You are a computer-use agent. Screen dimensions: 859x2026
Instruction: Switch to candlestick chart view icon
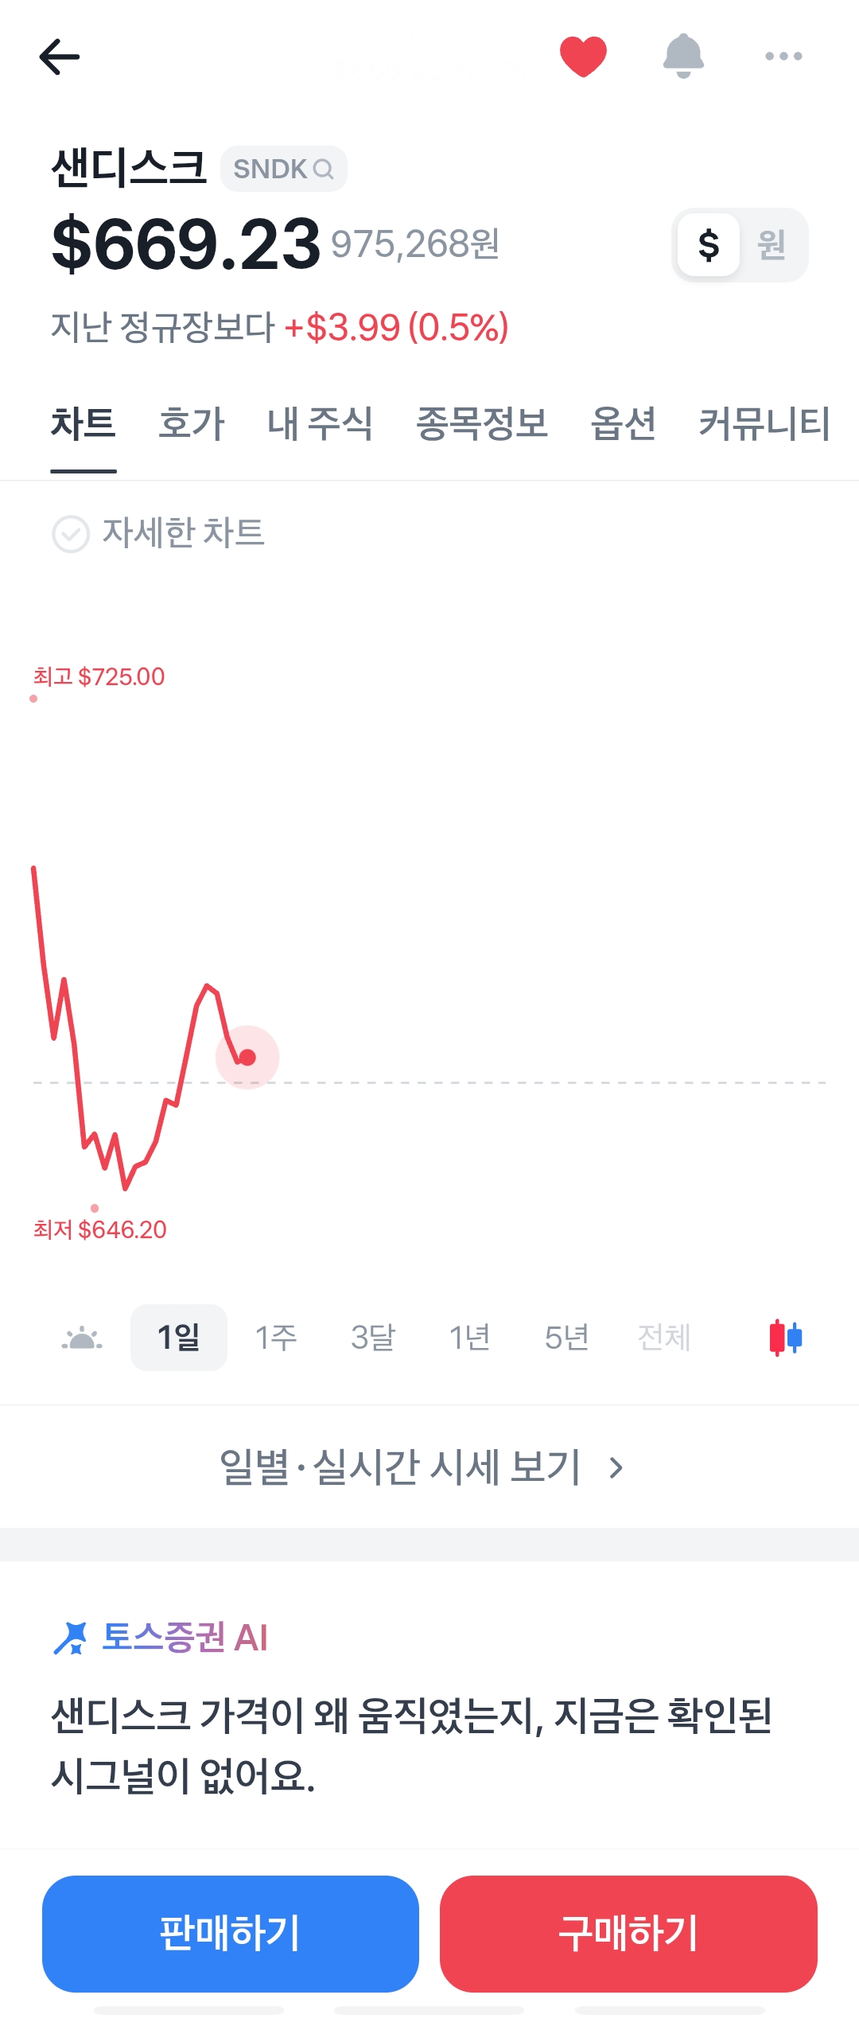786,1338
